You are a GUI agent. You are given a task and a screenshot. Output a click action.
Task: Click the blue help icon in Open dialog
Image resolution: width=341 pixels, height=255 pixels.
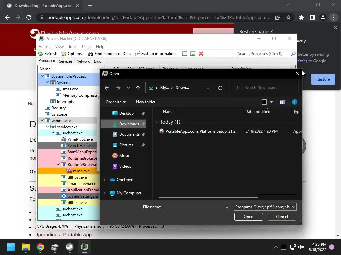pyautogui.click(x=294, y=102)
